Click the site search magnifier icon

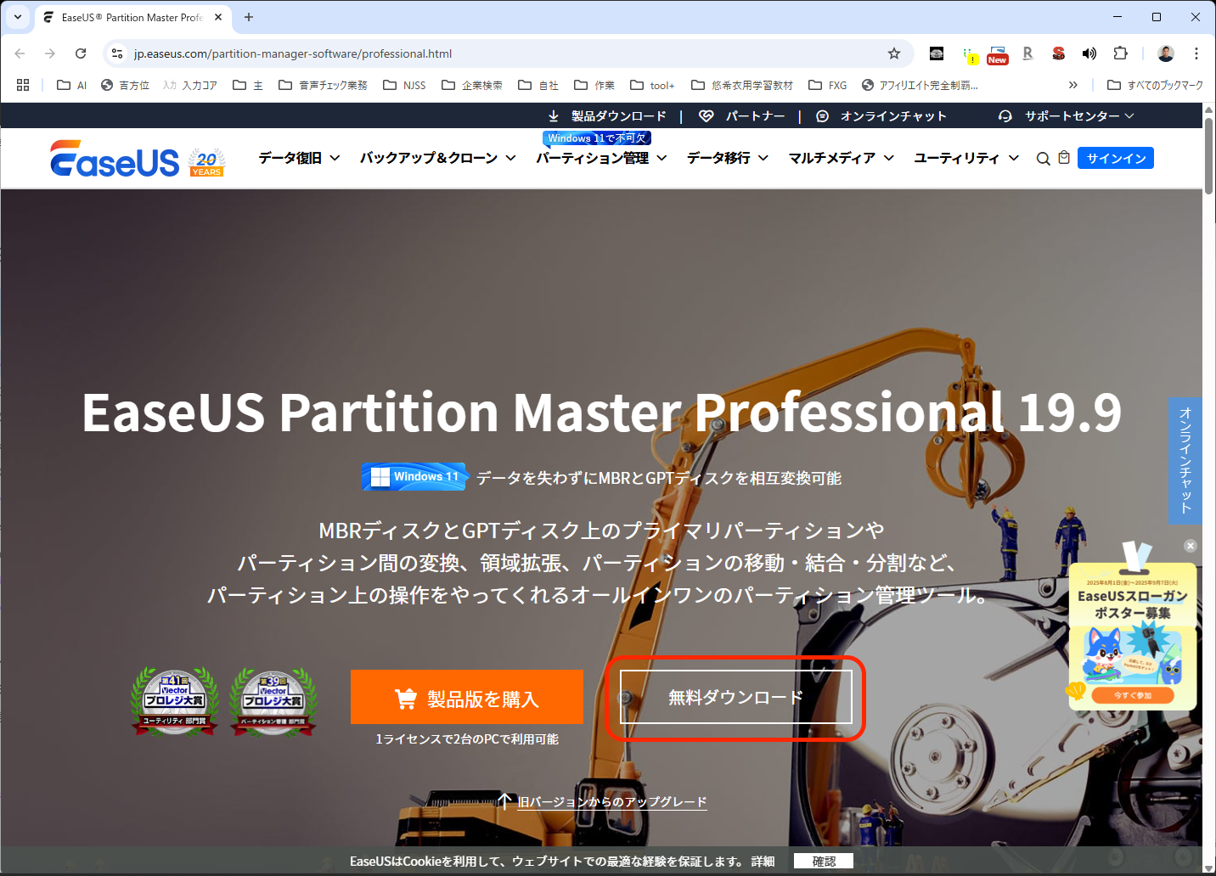pyautogui.click(x=1043, y=159)
